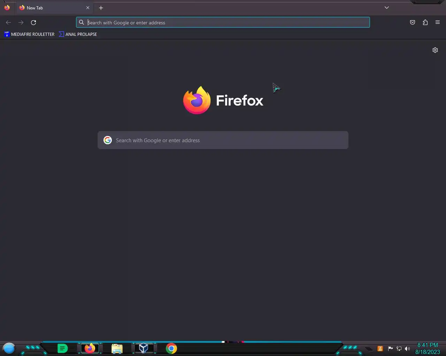Click the magnifier icon in the address bar
Viewport: 446px width, 356px height.
[x=82, y=23]
